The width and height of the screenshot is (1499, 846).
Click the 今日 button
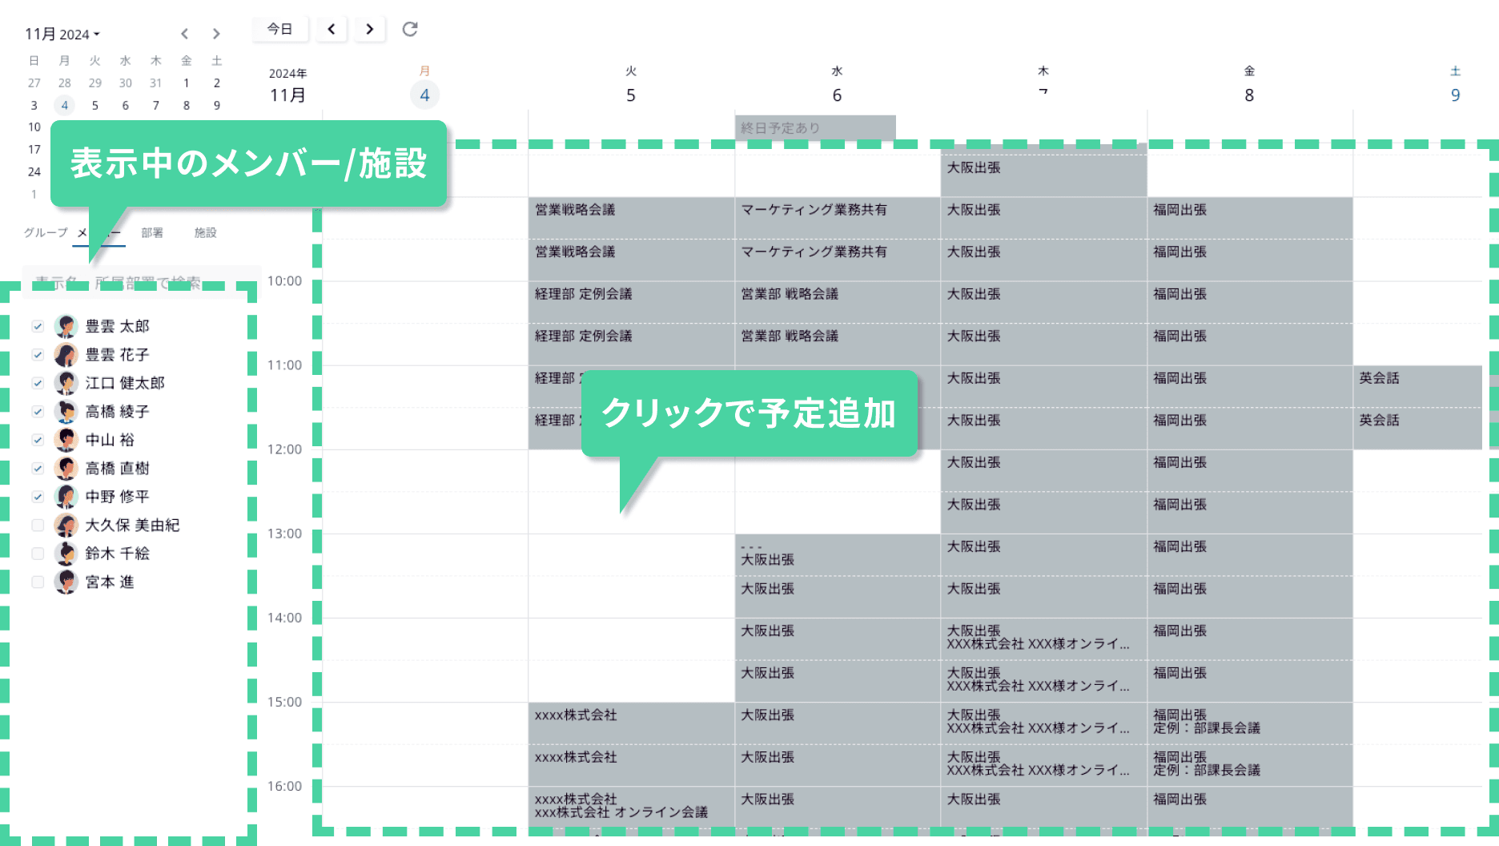280,30
